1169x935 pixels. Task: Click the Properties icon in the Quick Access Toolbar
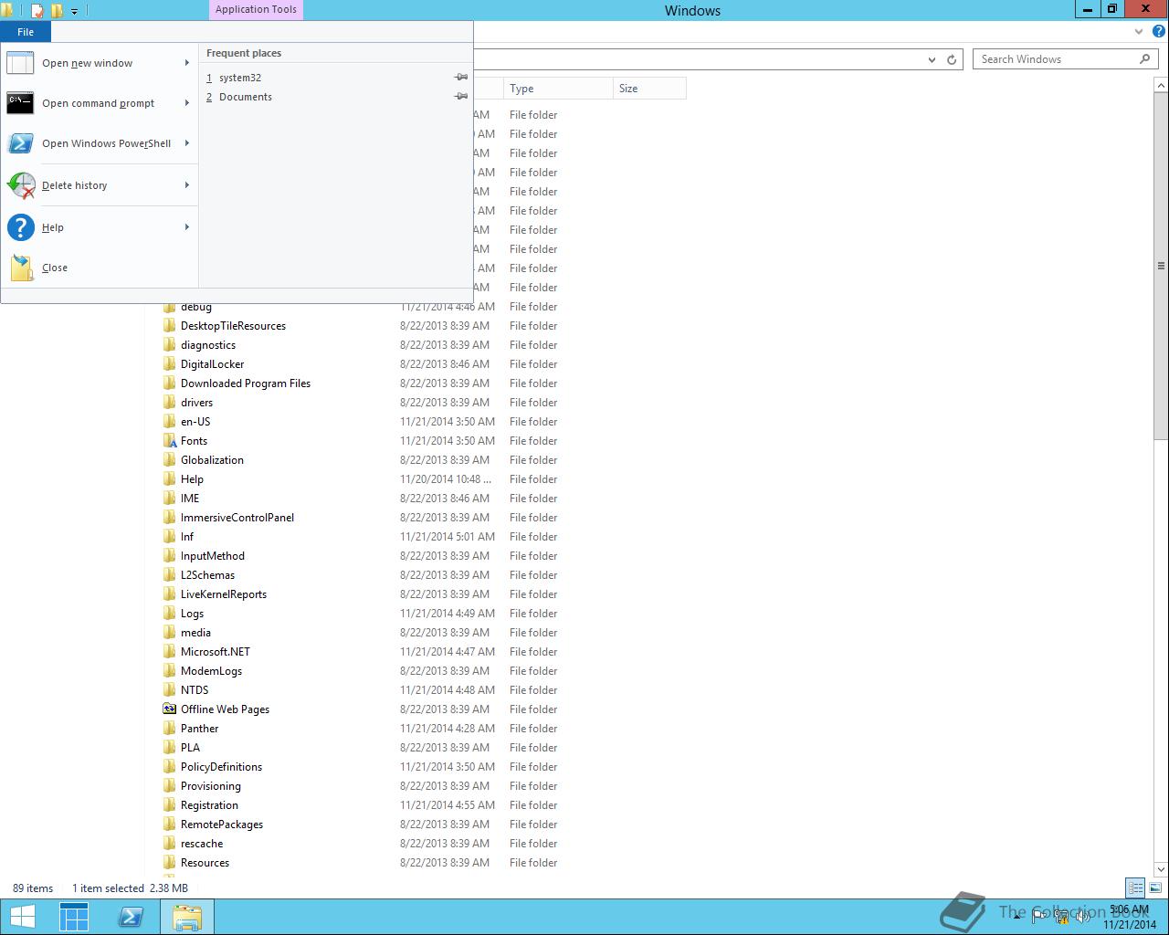click(37, 11)
